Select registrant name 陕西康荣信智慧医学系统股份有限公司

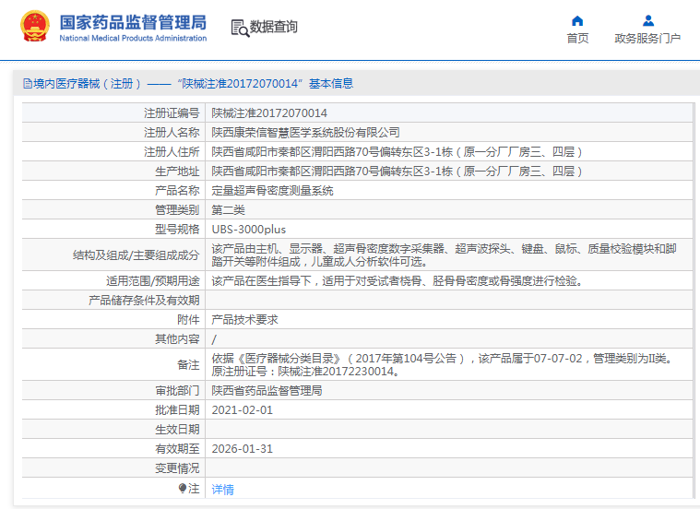click(x=305, y=132)
